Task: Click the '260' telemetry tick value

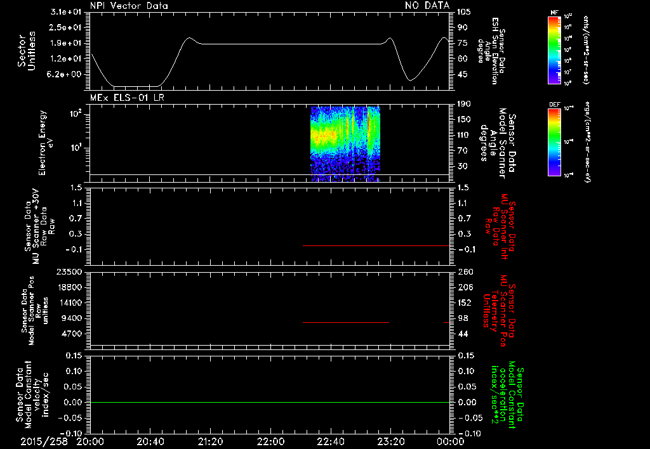Action: coord(465,271)
